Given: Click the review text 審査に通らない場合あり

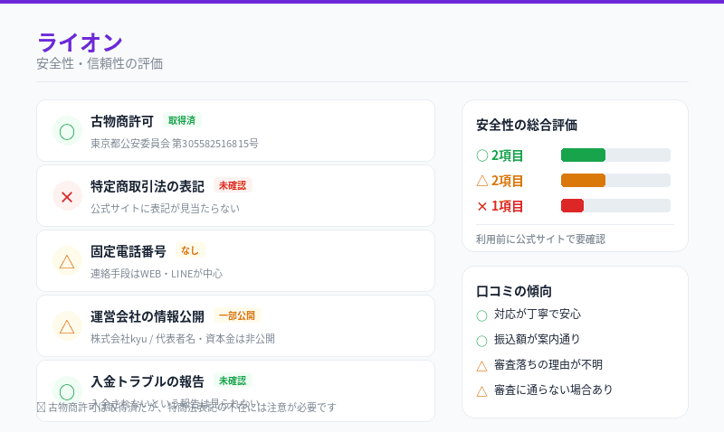Looking at the screenshot, I should [x=553, y=390].
